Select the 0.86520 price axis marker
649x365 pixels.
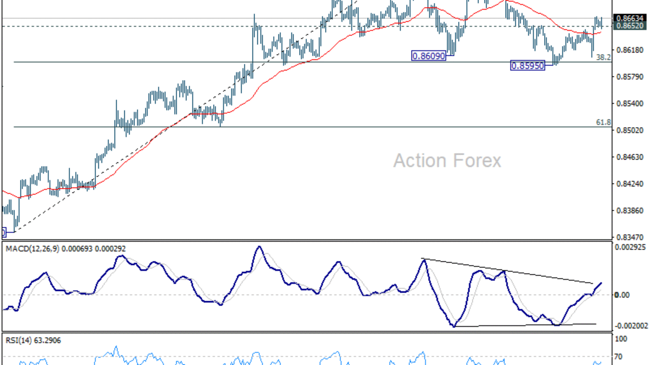click(631, 26)
